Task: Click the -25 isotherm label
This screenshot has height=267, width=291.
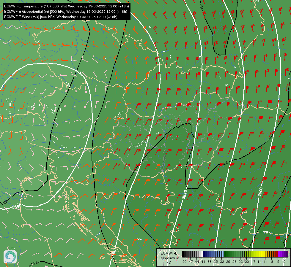Action: click(282, 193)
